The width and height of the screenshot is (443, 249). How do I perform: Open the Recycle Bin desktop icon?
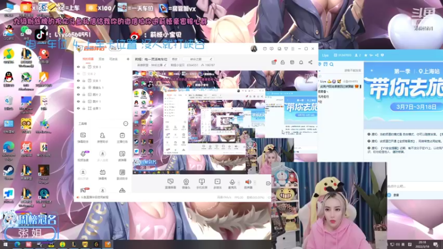click(x=9, y=103)
